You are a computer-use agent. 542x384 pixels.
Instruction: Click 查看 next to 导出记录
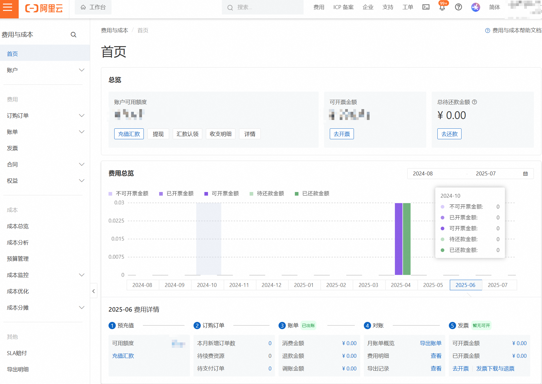(x=436, y=369)
